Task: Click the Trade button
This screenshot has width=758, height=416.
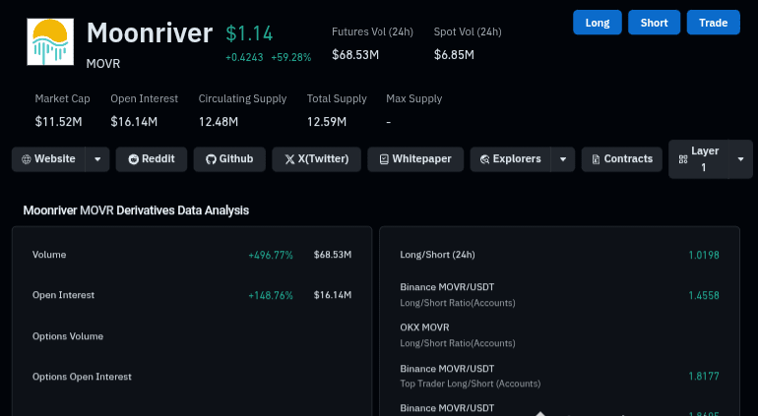Action: [713, 23]
